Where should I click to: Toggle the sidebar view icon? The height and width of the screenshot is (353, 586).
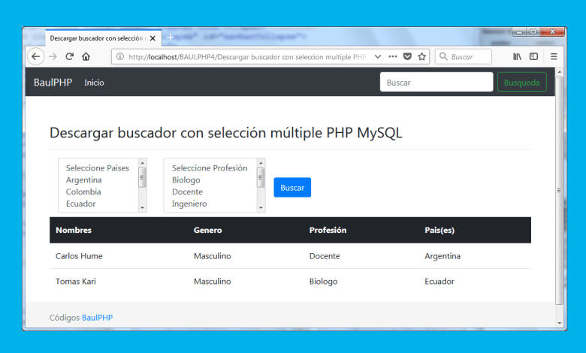point(533,56)
